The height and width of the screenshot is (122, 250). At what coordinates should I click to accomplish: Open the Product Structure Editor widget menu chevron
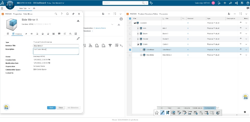(246, 14)
